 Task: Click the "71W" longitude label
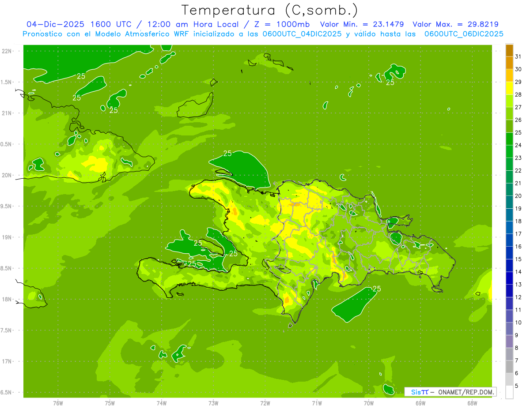tap(317, 403)
